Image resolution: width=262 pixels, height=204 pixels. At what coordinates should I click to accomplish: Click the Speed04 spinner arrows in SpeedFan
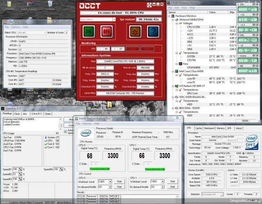click(x=61, y=169)
